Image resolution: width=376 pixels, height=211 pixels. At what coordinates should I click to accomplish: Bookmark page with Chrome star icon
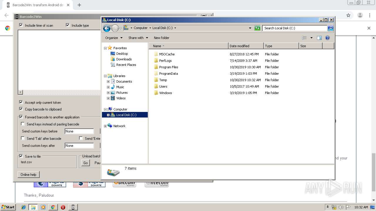tap(348, 15)
